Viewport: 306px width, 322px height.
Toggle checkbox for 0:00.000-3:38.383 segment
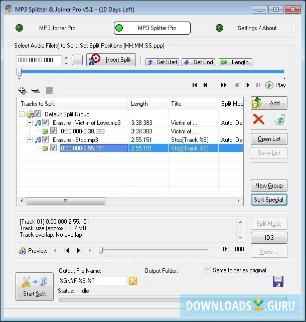coord(53,131)
